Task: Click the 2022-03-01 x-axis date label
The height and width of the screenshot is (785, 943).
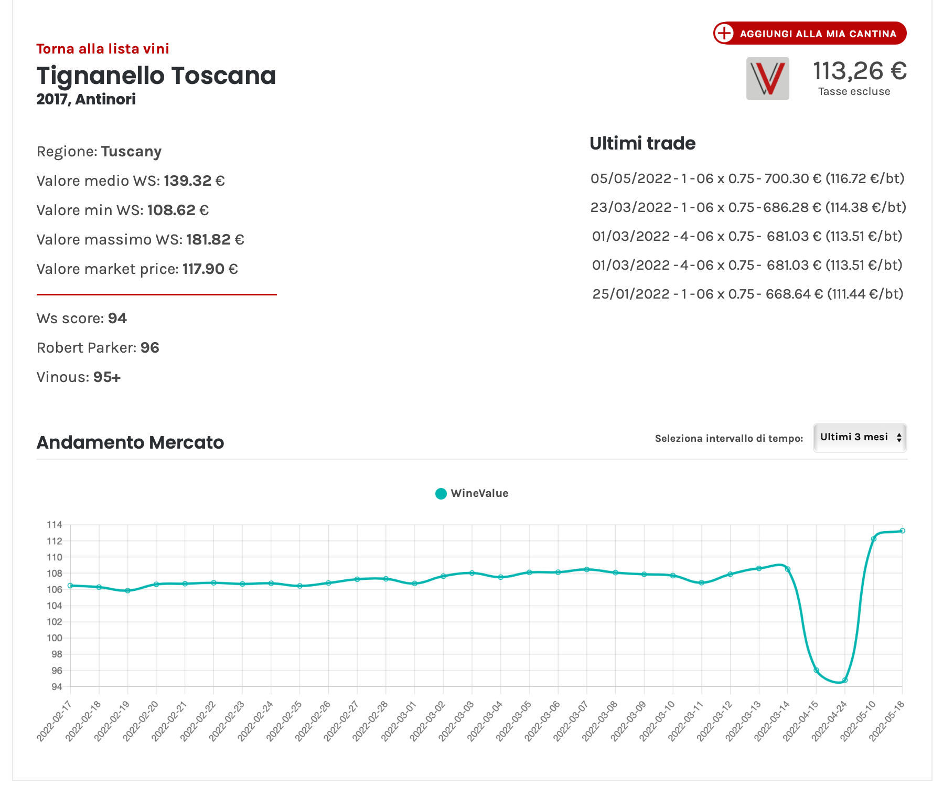Action: [398, 722]
